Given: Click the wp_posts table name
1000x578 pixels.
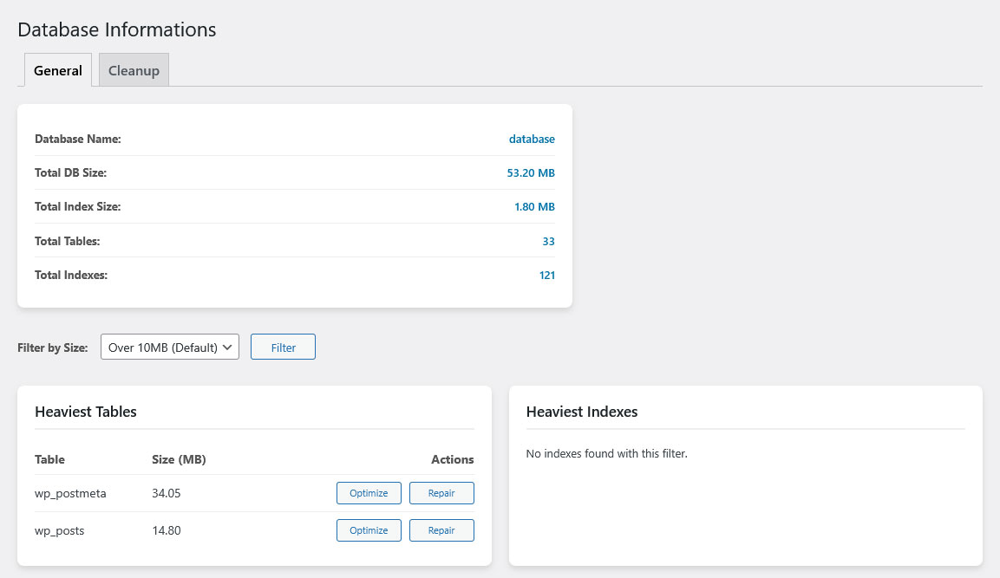Looking at the screenshot, I should coord(60,530).
